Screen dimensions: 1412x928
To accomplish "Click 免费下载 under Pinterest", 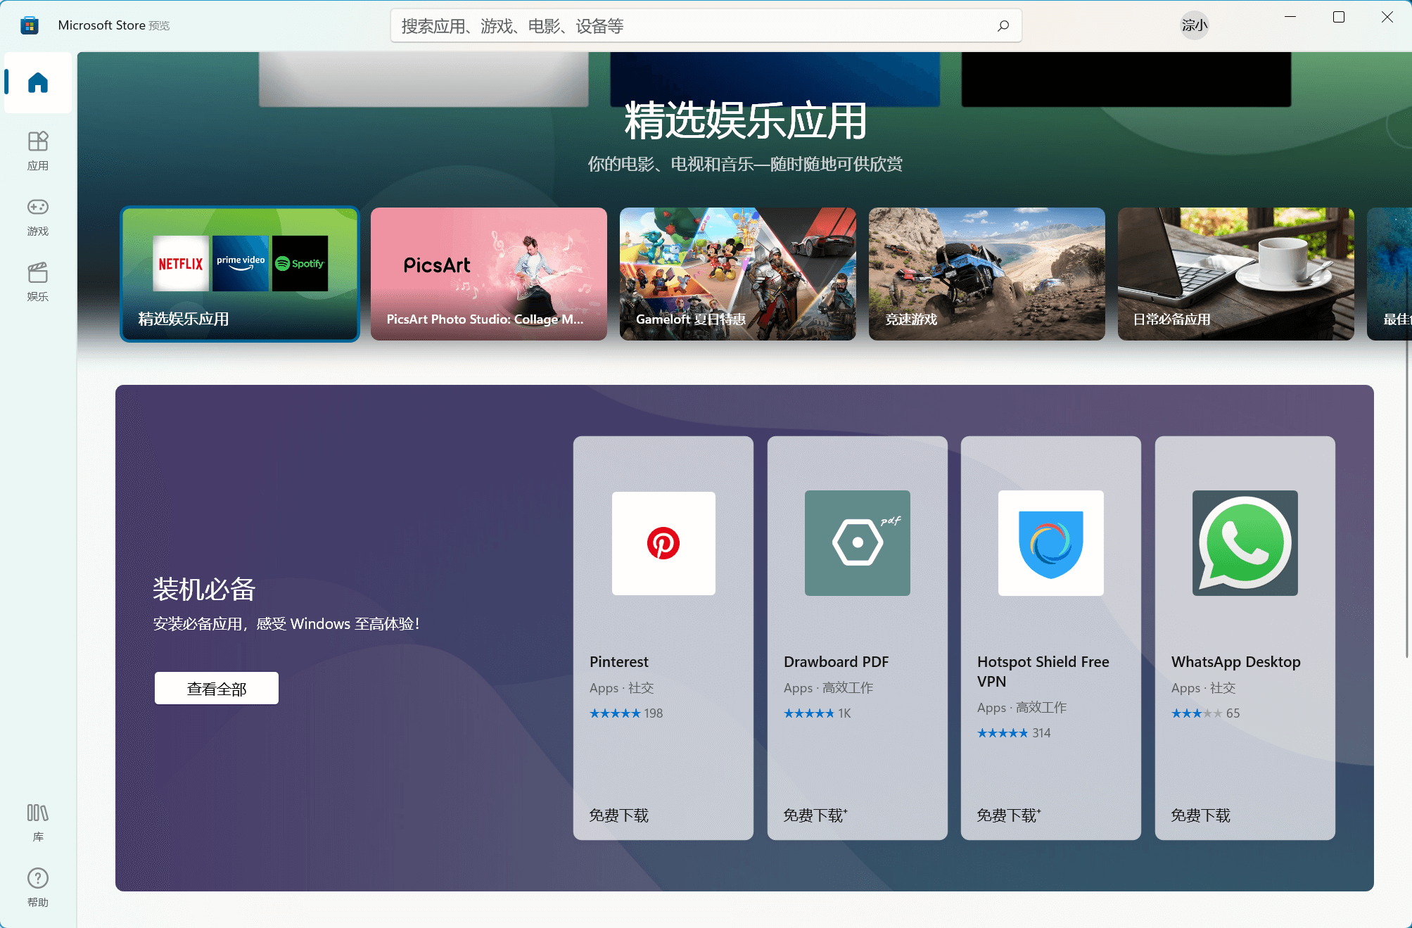I will tap(619, 815).
